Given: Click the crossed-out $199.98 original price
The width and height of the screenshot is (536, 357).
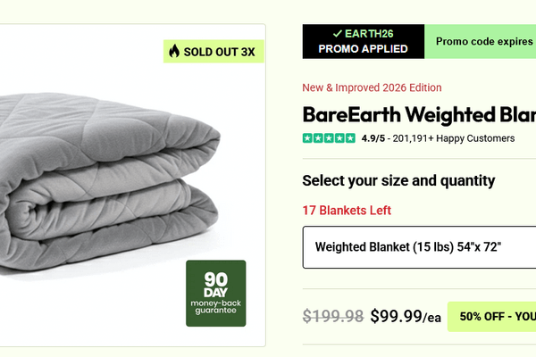Looking at the screenshot, I should coord(332,316).
